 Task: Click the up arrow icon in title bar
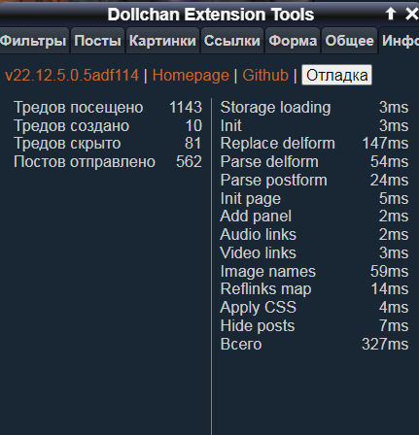click(391, 14)
